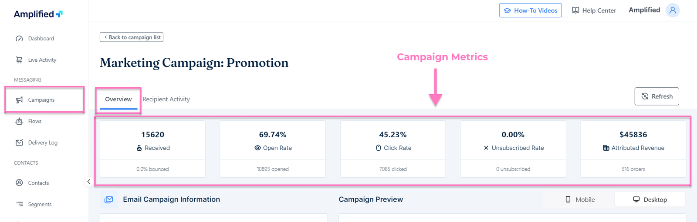Click the Live Activity cart icon
This screenshot has height=222, width=697.
19,60
